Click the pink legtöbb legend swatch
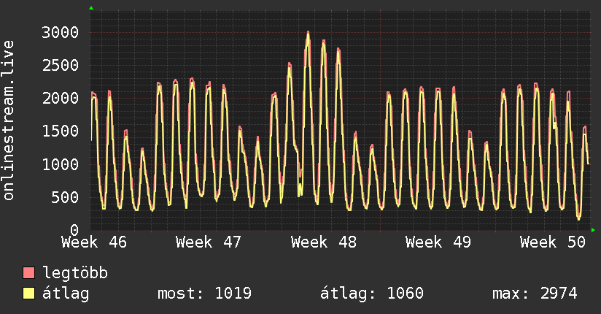The height and width of the screenshot is (314, 601). [28, 273]
